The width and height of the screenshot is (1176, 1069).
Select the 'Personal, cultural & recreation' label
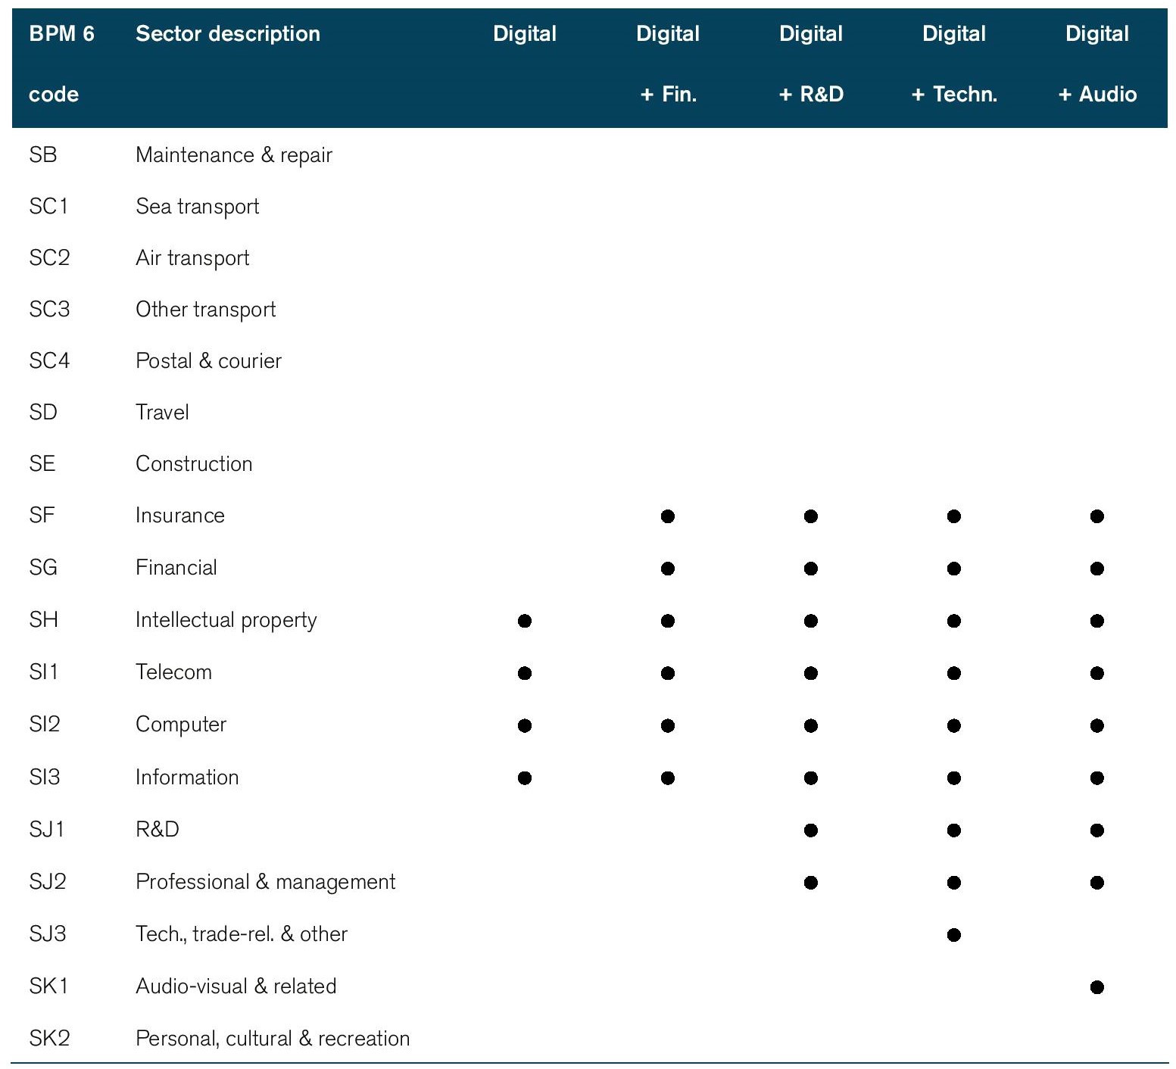tap(273, 1038)
